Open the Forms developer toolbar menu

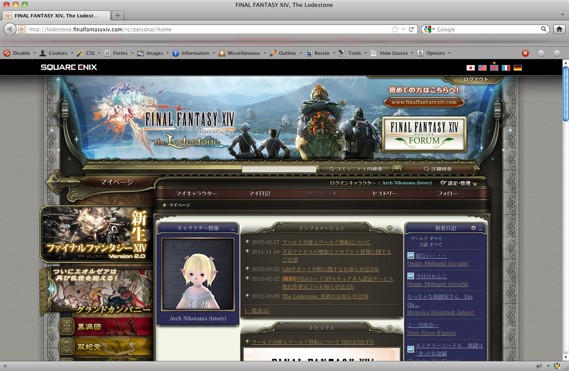point(118,53)
